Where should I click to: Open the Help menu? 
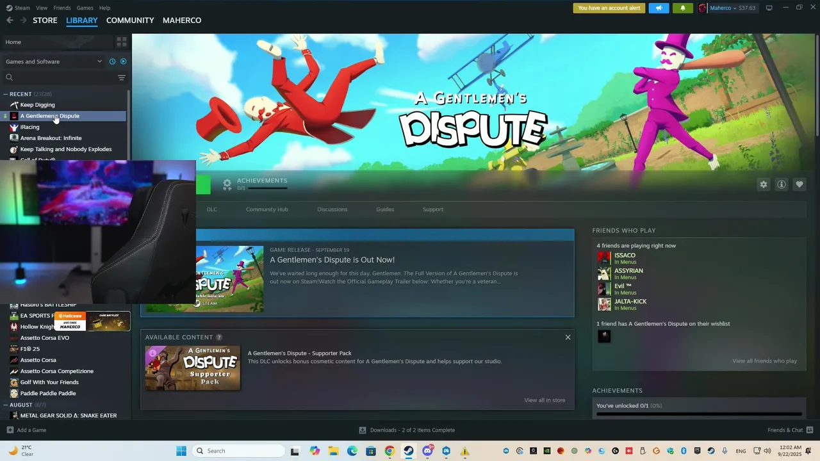(104, 8)
